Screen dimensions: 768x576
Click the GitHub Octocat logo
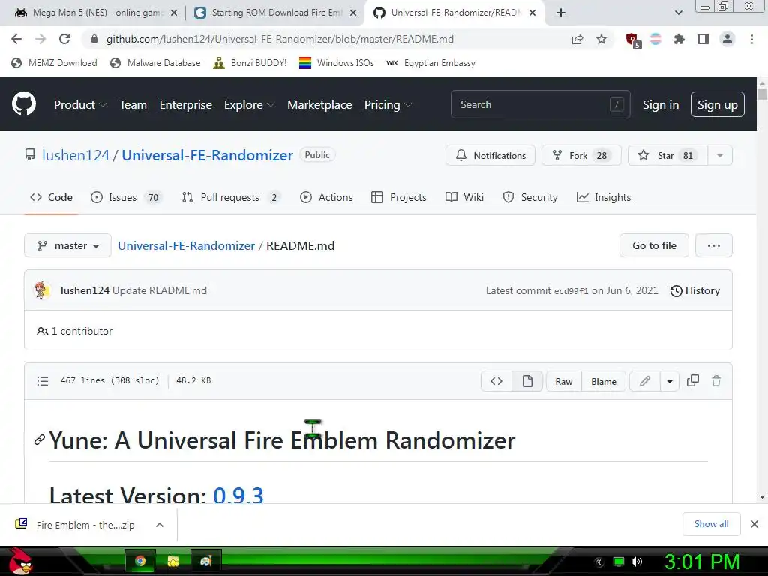coord(23,103)
